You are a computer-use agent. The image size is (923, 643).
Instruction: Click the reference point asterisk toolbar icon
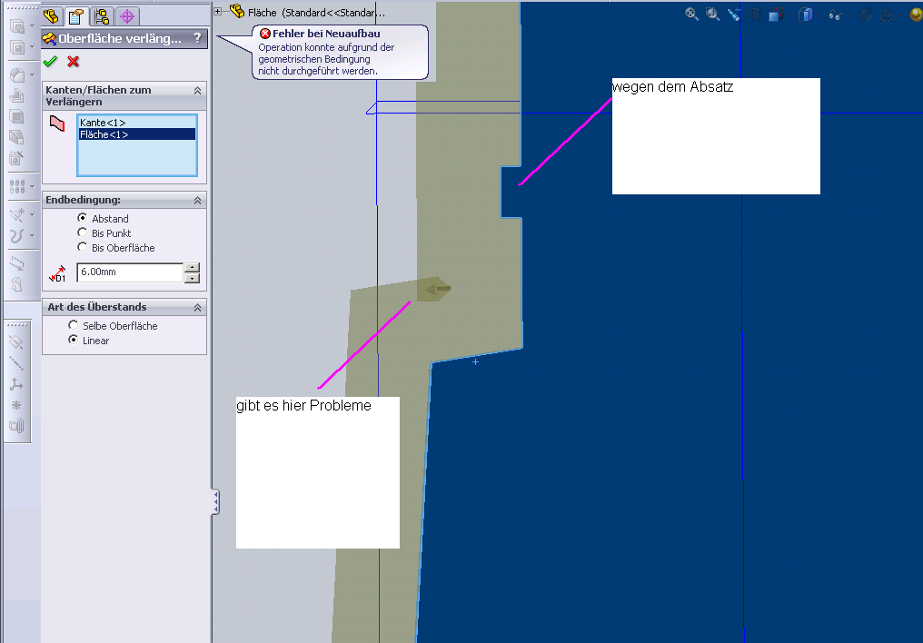click(16, 405)
